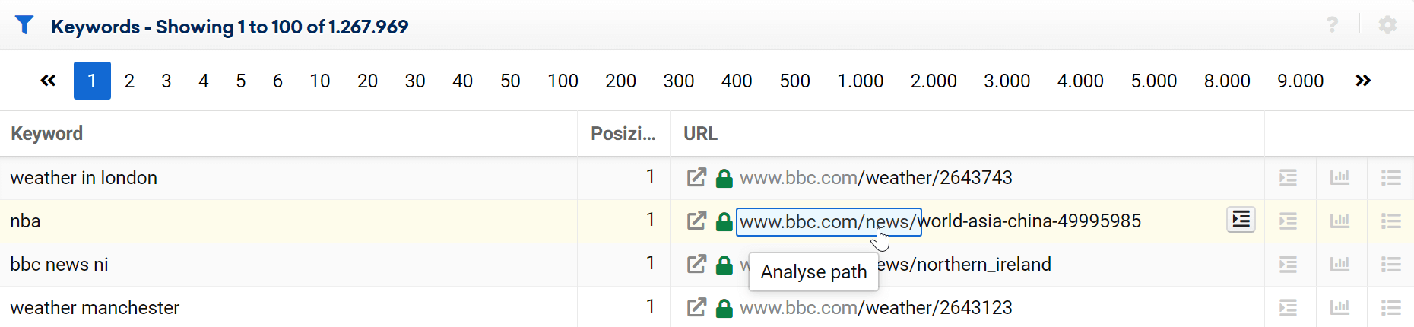1414x327 pixels.
Task: Select page 100 in pagination
Action: tap(563, 81)
